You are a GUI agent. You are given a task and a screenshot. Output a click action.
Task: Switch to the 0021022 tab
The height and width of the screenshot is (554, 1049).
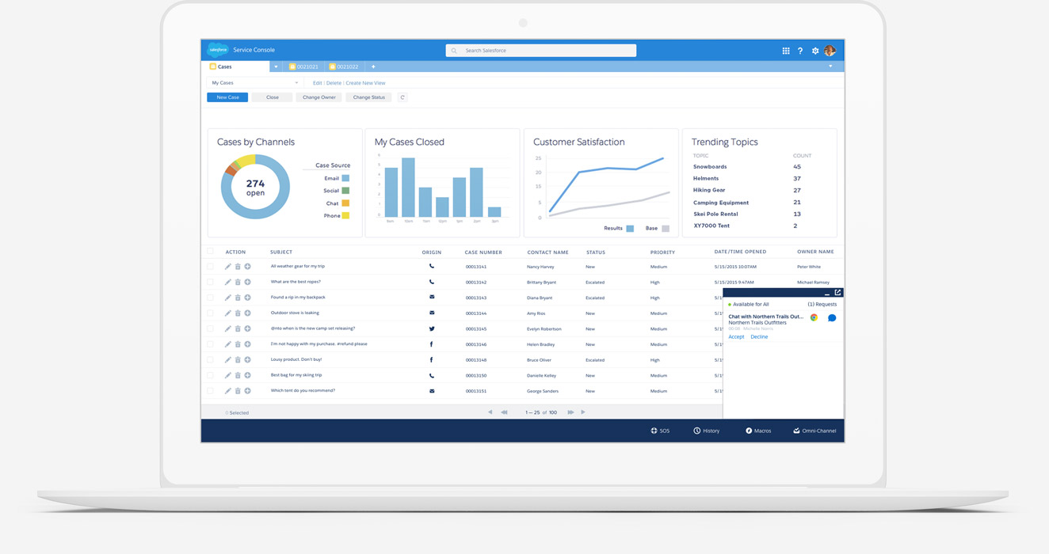click(344, 66)
